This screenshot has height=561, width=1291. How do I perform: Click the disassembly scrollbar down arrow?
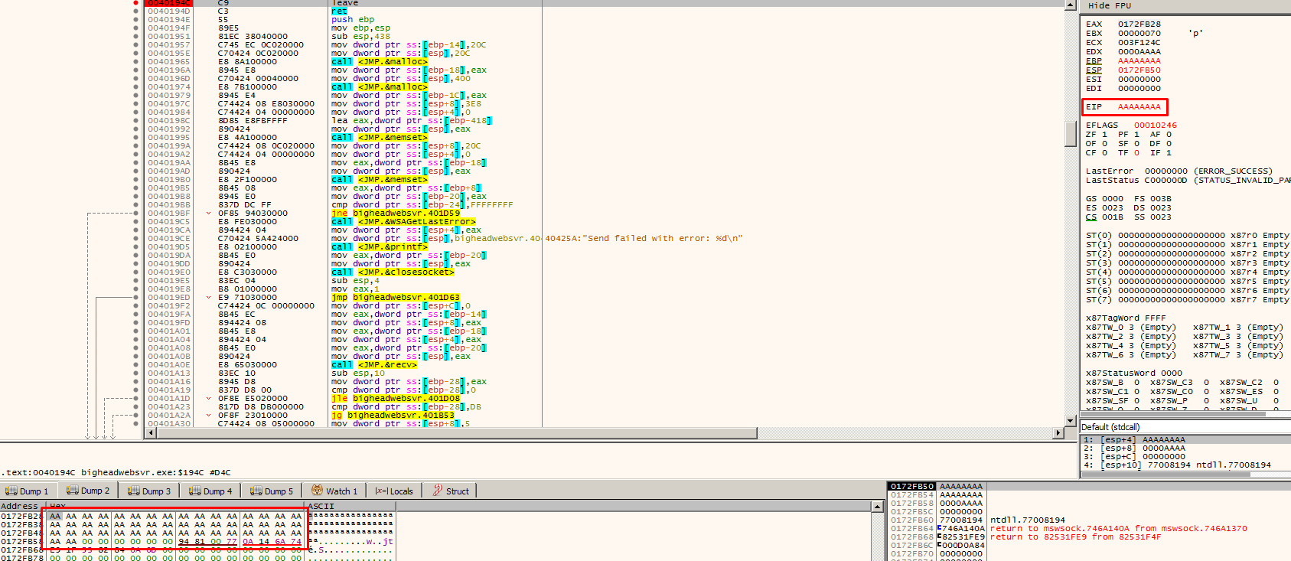1071,421
